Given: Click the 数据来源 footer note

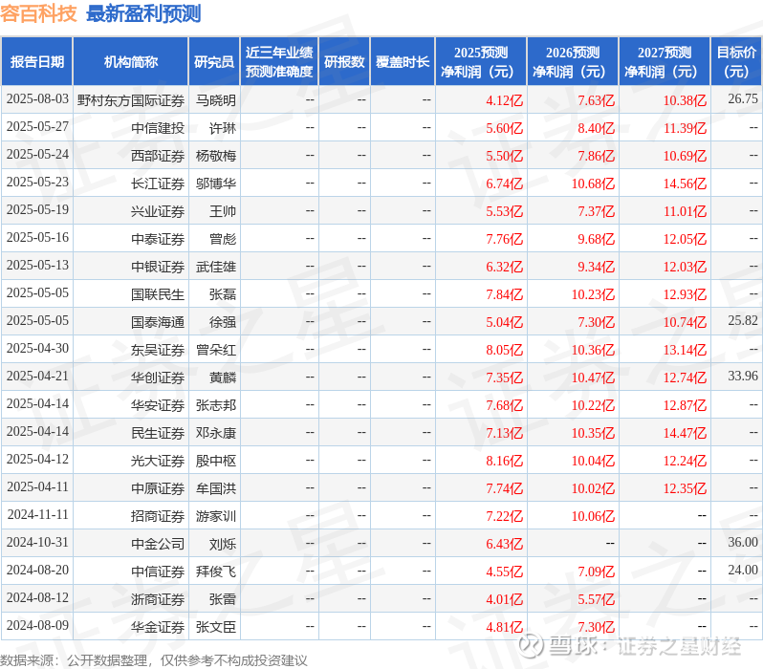Looking at the screenshot, I should 154,660.
